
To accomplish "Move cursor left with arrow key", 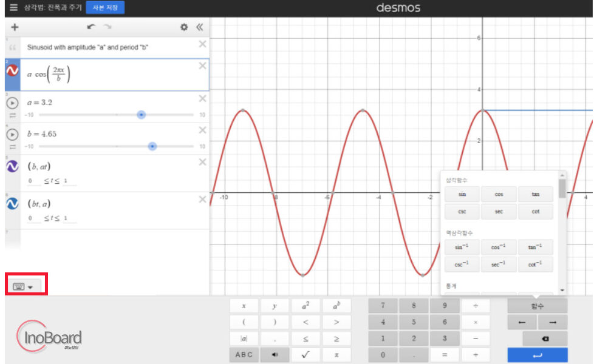I will coord(522,322).
